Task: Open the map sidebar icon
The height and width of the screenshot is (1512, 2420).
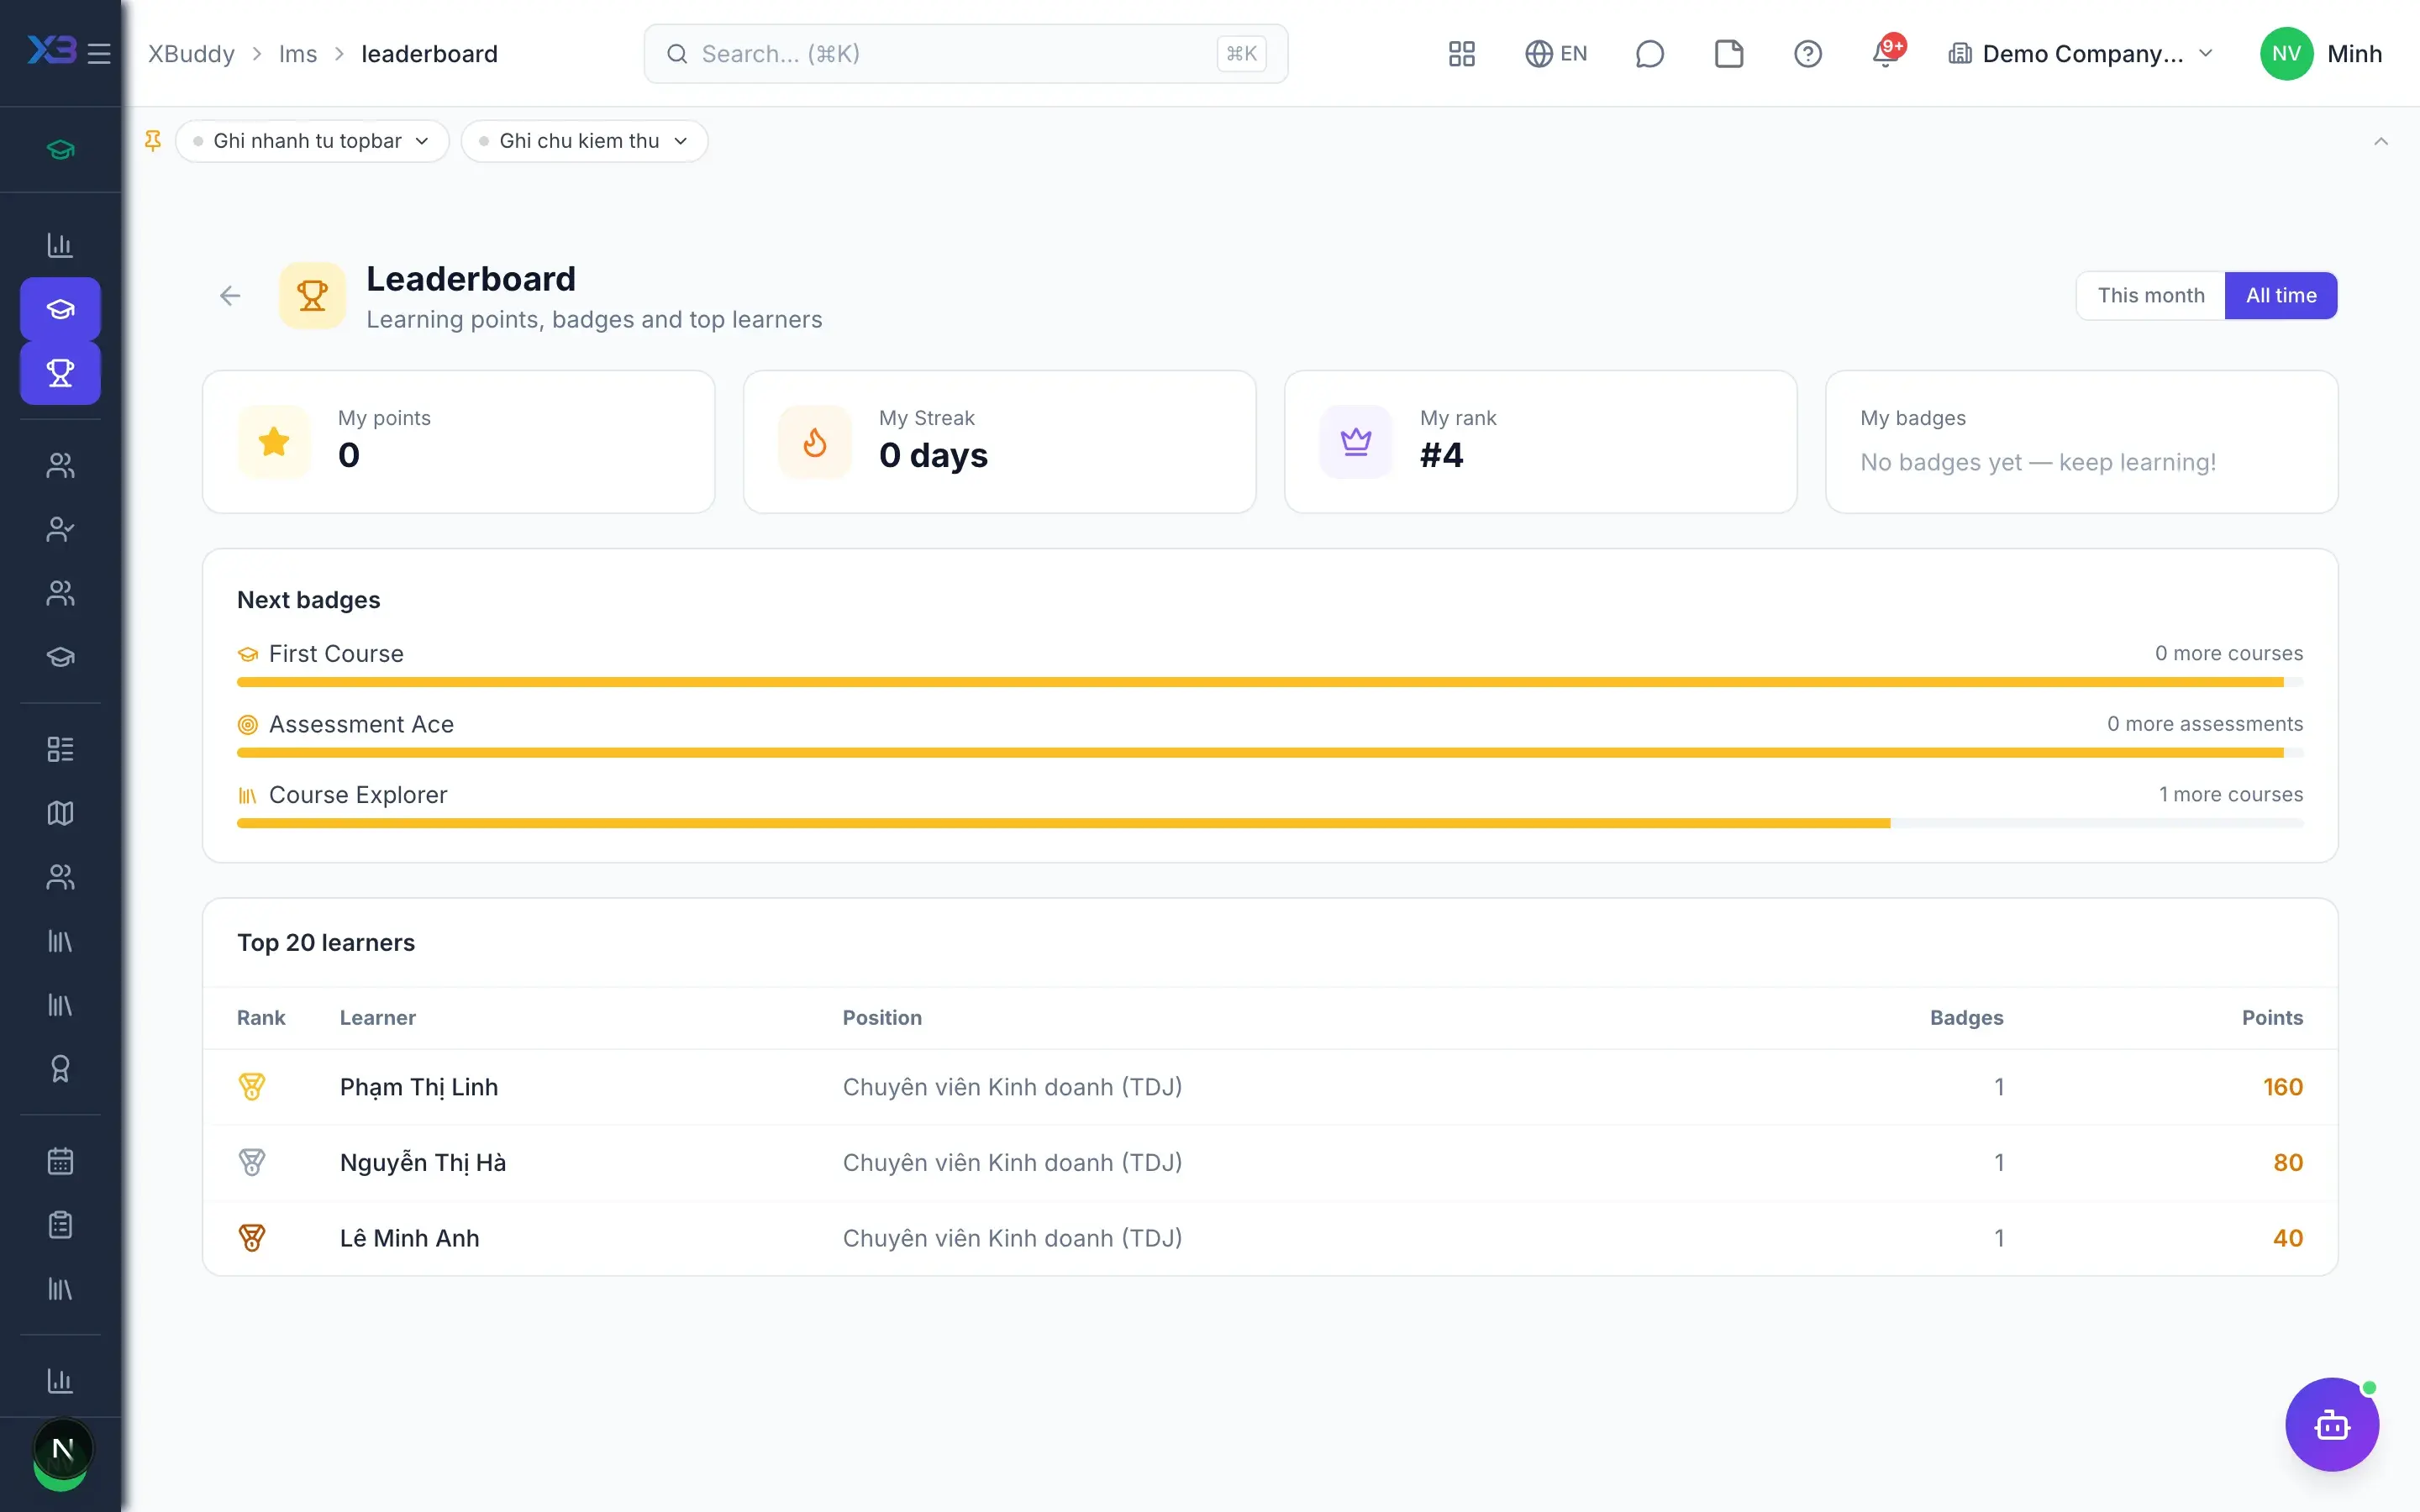Action: point(60,813)
